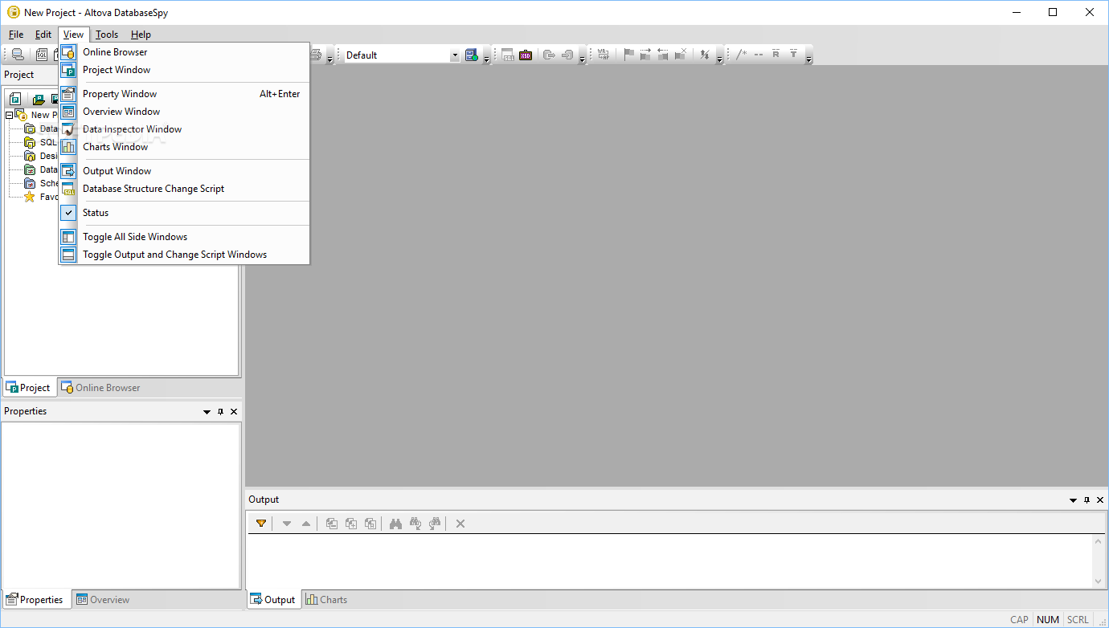Click the purple XSD toolbar icon
Image resolution: width=1109 pixels, height=628 pixels.
pyautogui.click(x=526, y=55)
